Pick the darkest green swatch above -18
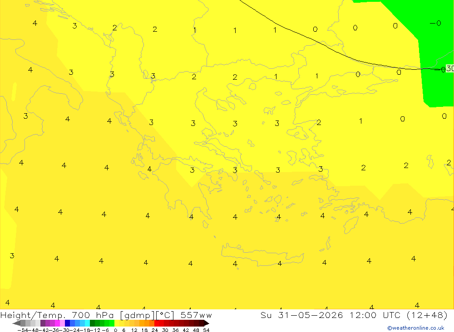The height and width of the screenshot is (332, 454). tap(92, 323)
